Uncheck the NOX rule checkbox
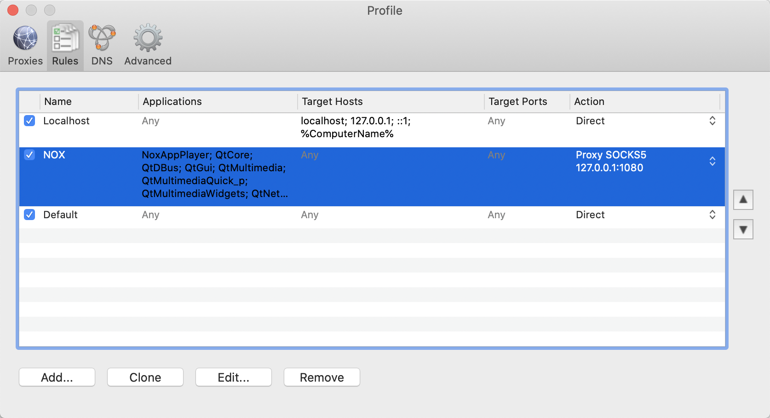The image size is (770, 418). (29, 155)
